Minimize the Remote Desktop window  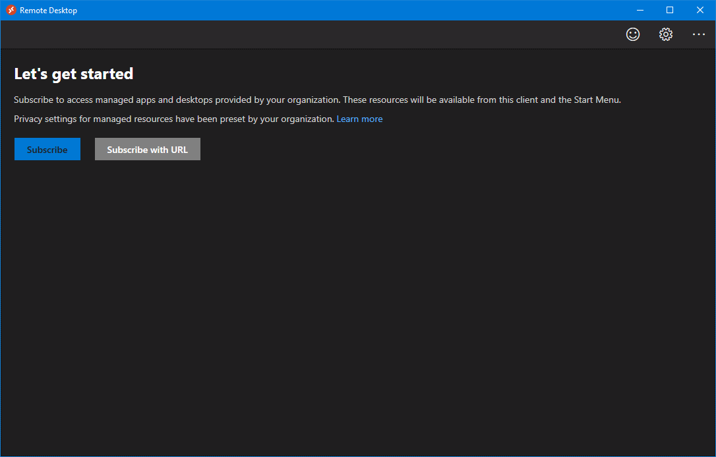(x=640, y=10)
